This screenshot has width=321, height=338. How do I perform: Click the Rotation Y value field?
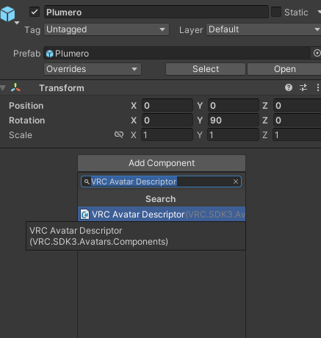point(234,121)
